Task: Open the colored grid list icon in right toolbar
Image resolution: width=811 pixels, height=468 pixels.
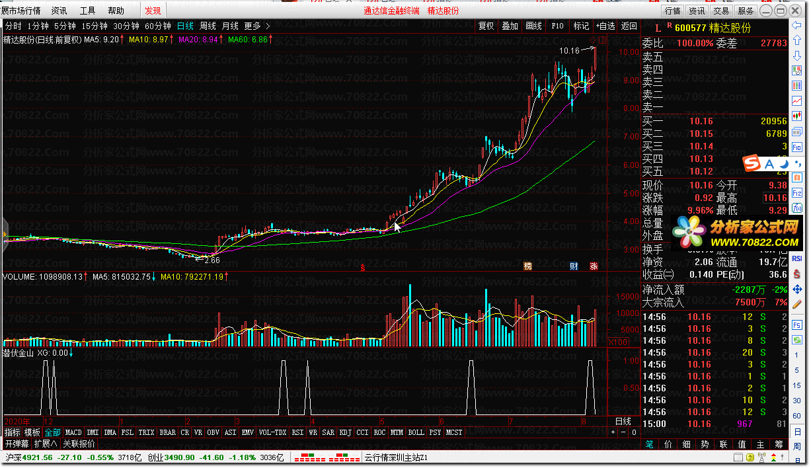Action: pyautogui.click(x=797, y=85)
